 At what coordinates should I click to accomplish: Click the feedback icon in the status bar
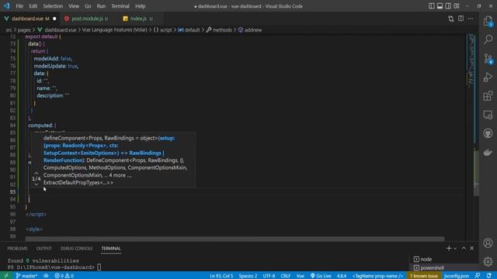(x=478, y=276)
